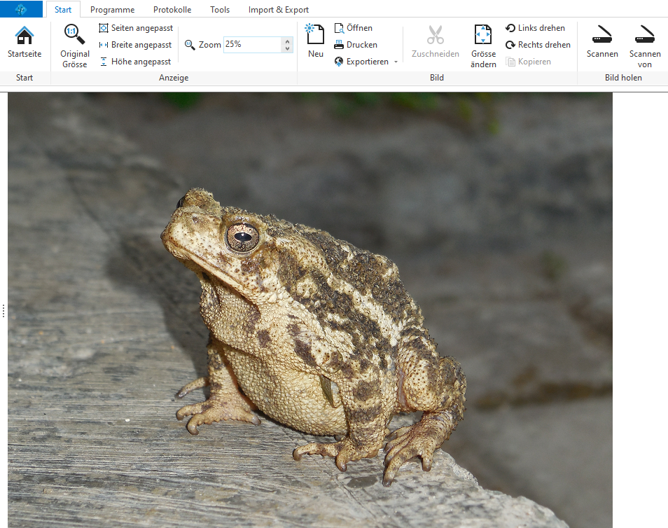Switch to the Programme tab

pyautogui.click(x=112, y=10)
